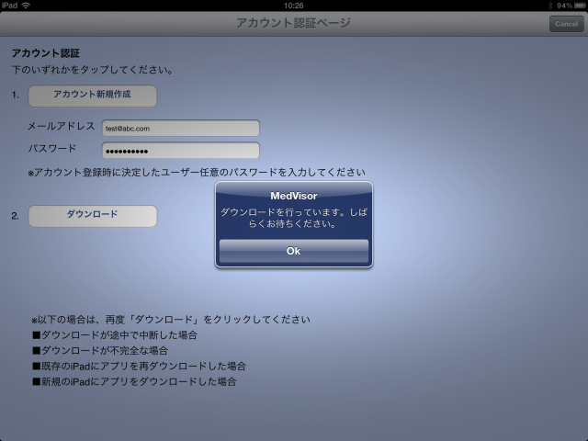Image resolution: width=588 pixels, height=441 pixels.
Task: Tap the アカウント新規作成 button
Action: point(92,95)
